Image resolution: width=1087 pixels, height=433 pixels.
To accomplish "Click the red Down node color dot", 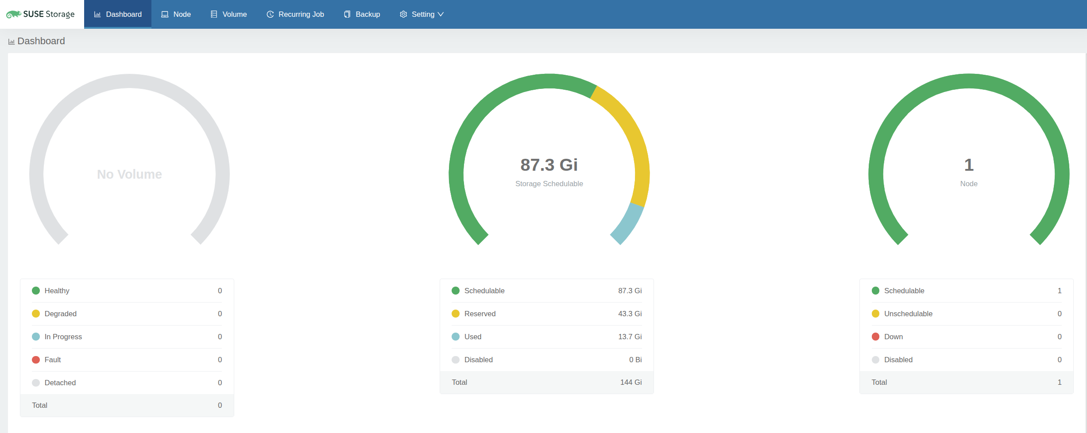I will (875, 337).
